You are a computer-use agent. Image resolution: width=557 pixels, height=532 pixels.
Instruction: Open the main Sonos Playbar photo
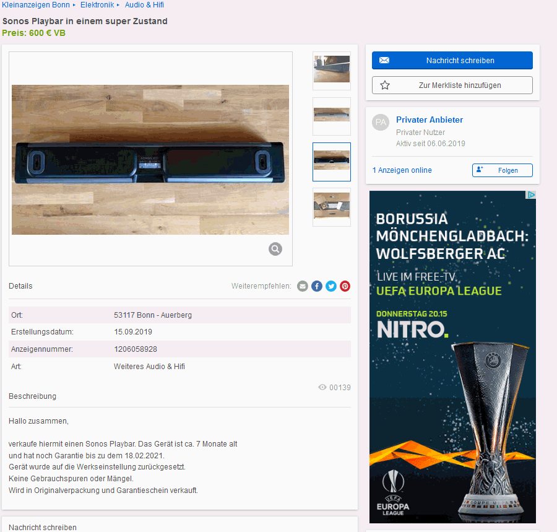150,160
